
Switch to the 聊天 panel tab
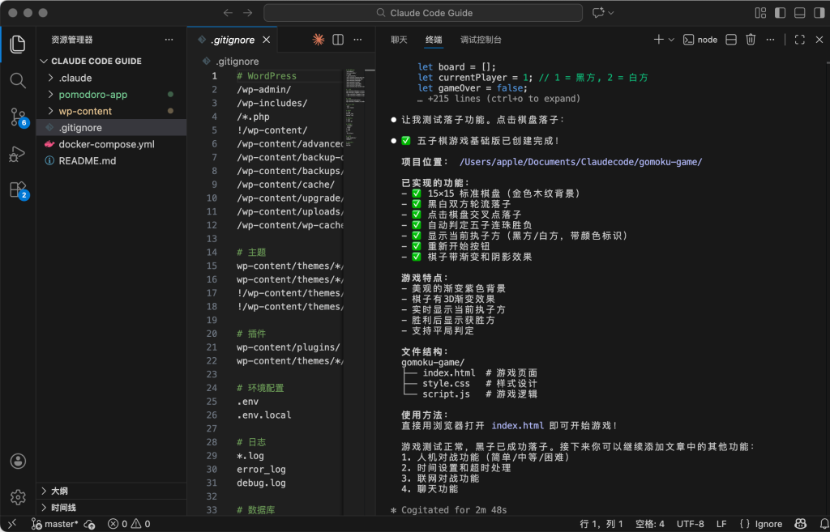tap(399, 40)
